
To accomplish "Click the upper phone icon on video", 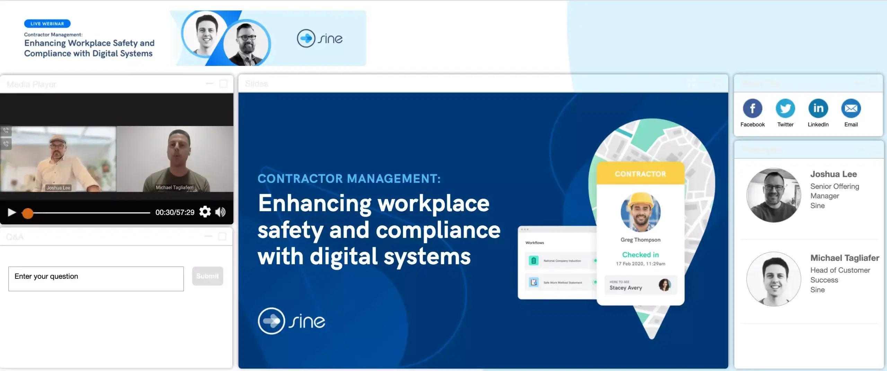I will tap(6, 131).
